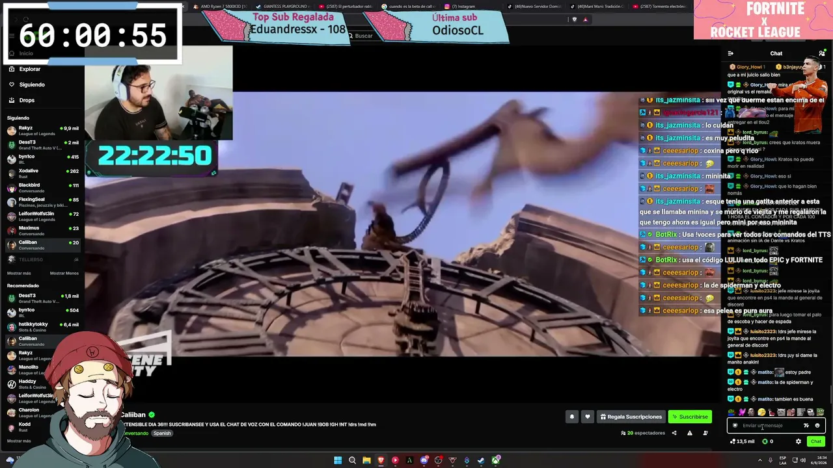Open Windows taskbar search
This screenshot has height=468, width=833.
[x=352, y=460]
